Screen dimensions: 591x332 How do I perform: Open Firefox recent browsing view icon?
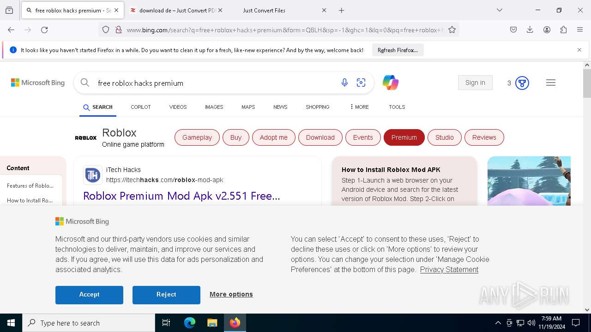click(9, 10)
